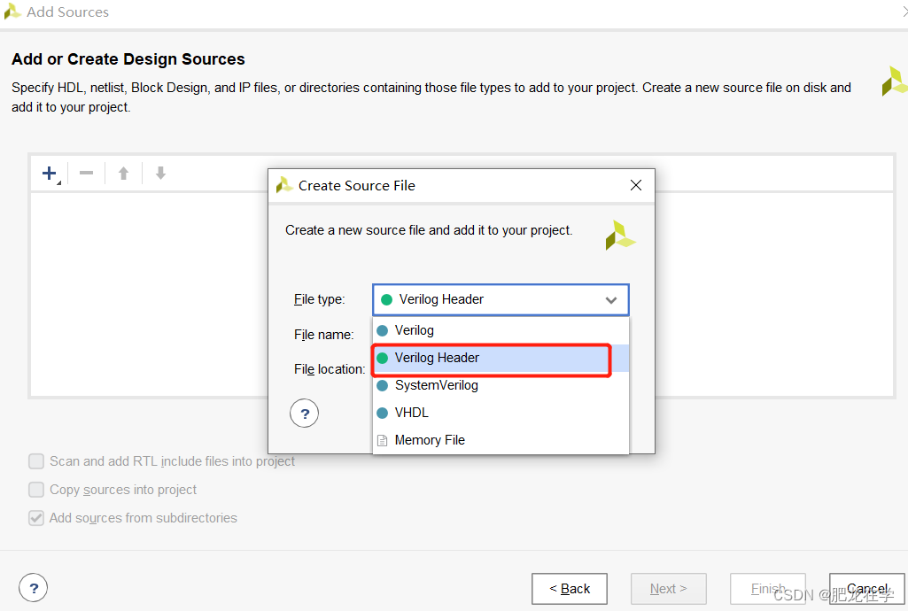The height and width of the screenshot is (611, 908).
Task: Click the minus Remove source icon
Action: tap(86, 173)
